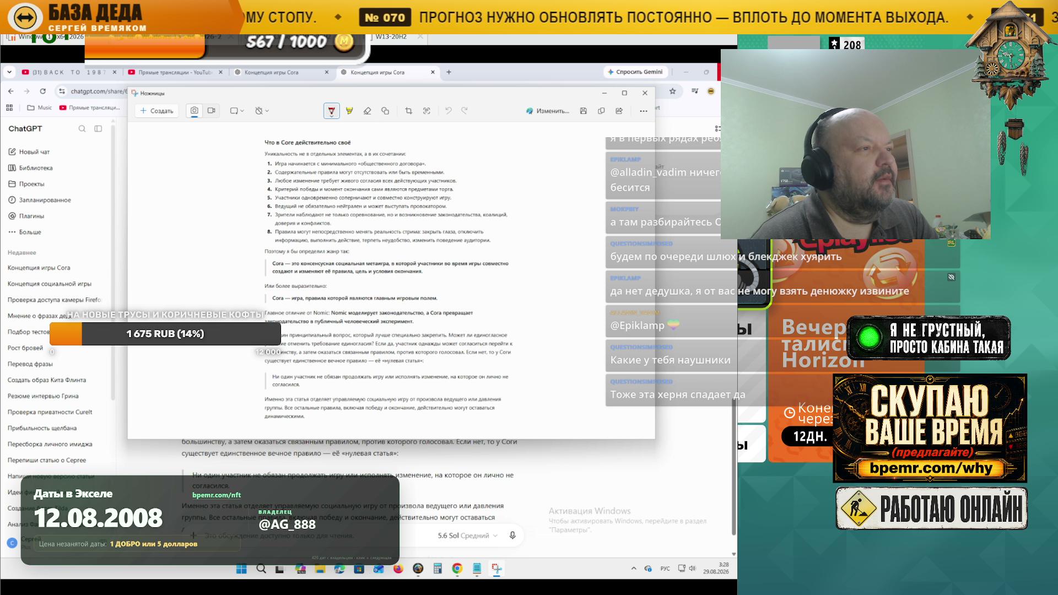This screenshot has height=595, width=1058.
Task: Switch to photo snip mode
Action: point(195,111)
